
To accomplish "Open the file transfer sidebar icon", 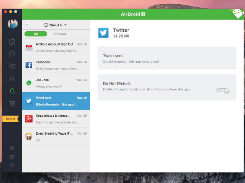I will pos(12,41).
